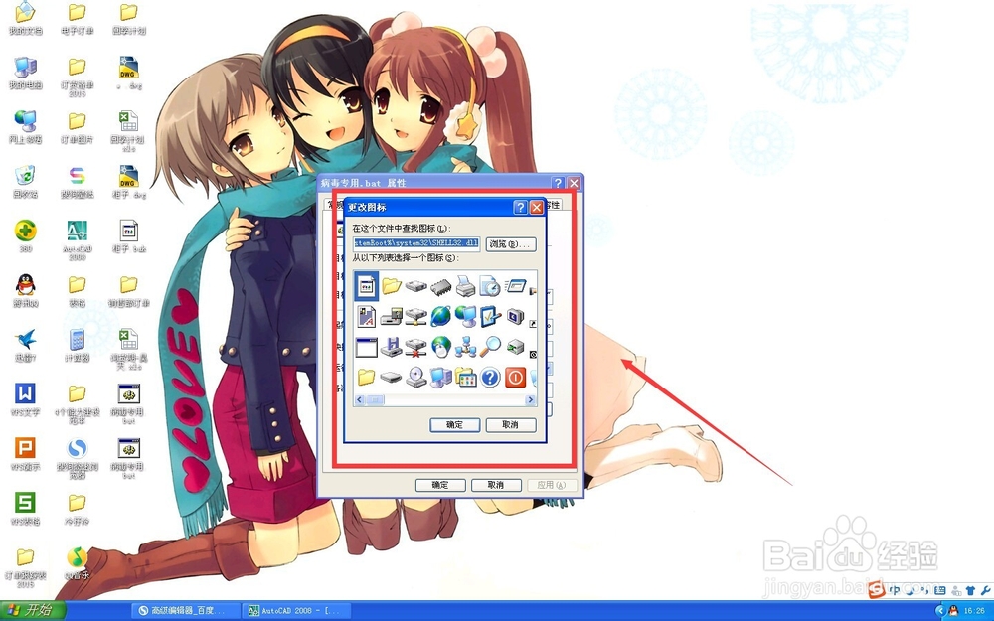
Task: Pick the font document icon with letter A
Action: point(367,316)
